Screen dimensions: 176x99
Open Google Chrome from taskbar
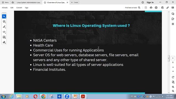coord(43,97)
